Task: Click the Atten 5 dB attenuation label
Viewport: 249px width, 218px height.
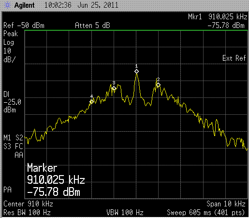Action: tap(92, 26)
